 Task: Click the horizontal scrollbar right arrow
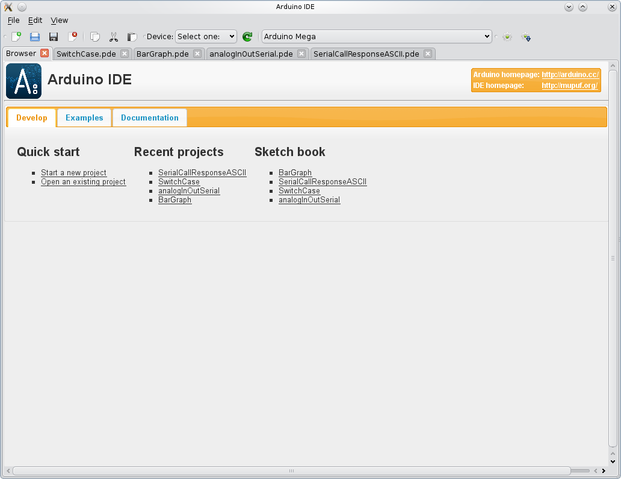point(604,471)
